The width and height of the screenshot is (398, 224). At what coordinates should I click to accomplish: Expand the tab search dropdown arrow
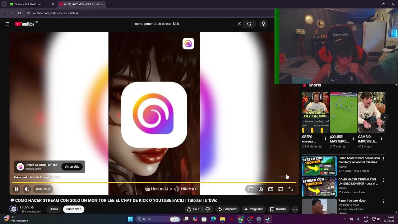pyautogui.click(x=4, y=4)
